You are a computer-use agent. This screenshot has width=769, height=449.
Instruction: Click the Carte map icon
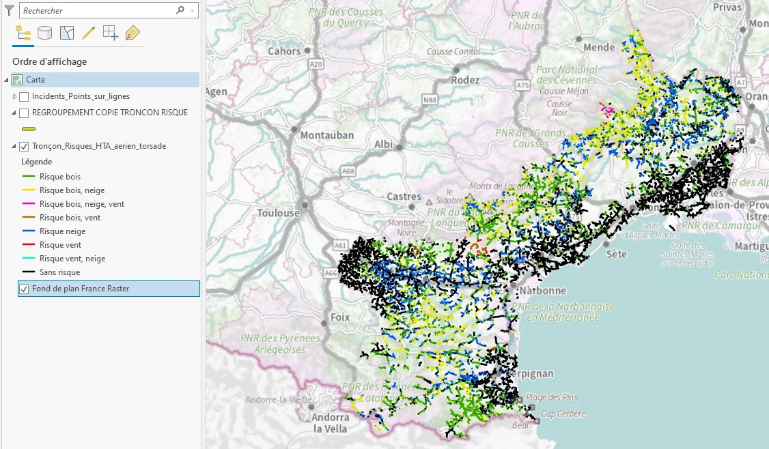[x=18, y=79]
